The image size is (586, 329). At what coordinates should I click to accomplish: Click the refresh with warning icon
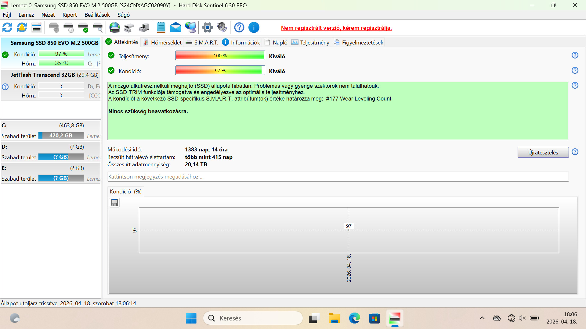pyautogui.click(x=22, y=28)
